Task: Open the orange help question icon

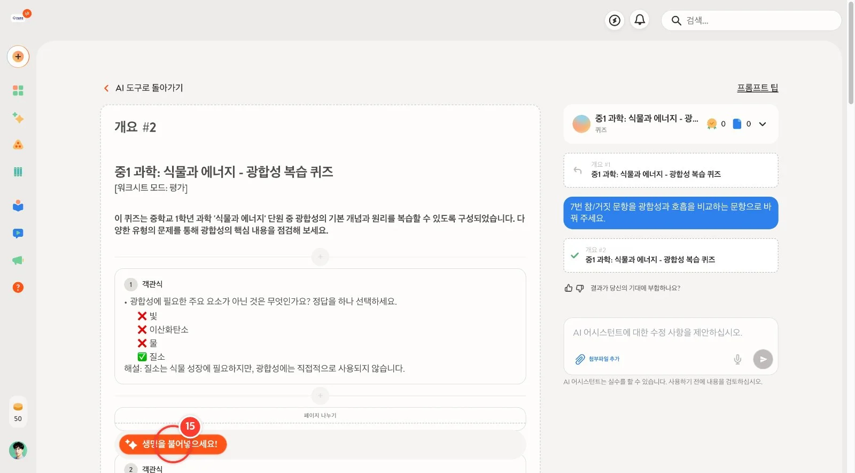Action: point(18,288)
